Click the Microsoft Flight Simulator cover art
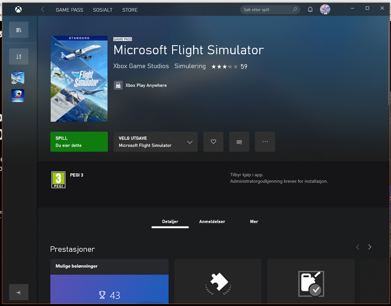Viewport: 391px width, 306px height. point(79,79)
